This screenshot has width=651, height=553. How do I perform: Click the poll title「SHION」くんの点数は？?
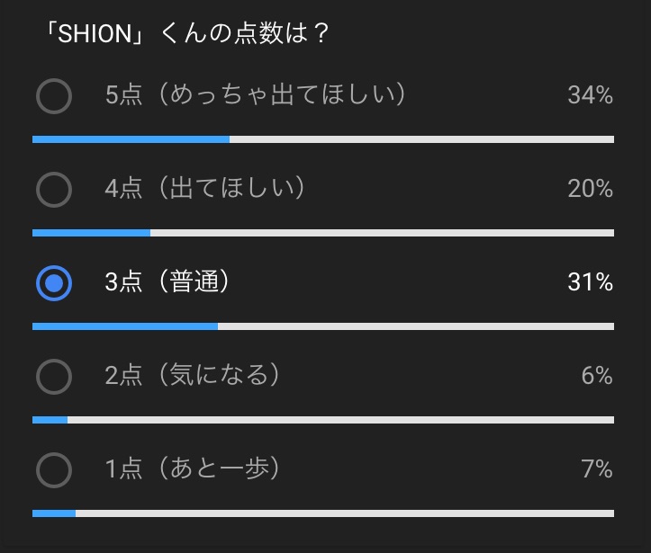(x=187, y=33)
